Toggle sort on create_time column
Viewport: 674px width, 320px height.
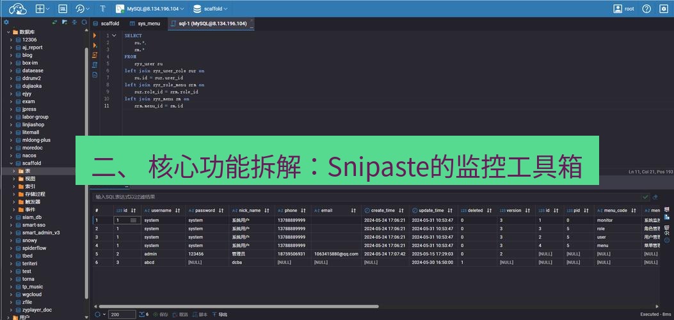pos(401,211)
